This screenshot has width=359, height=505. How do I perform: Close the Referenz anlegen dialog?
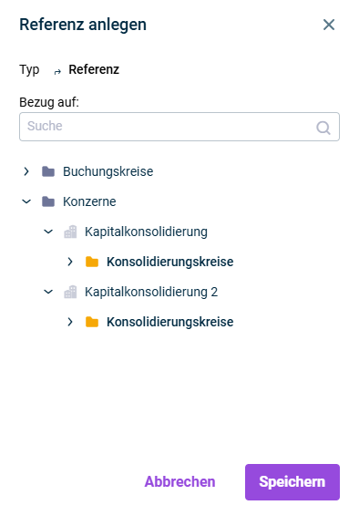click(x=329, y=25)
